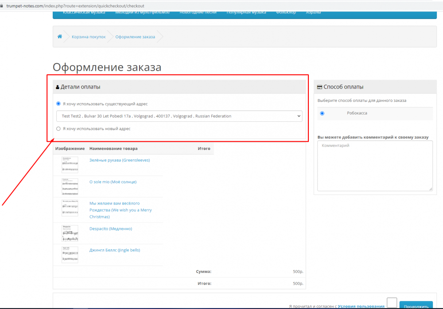Click the person icon beside Детали оплаты
Image resolution: width=443 pixels, height=309 pixels.
[x=57, y=87]
